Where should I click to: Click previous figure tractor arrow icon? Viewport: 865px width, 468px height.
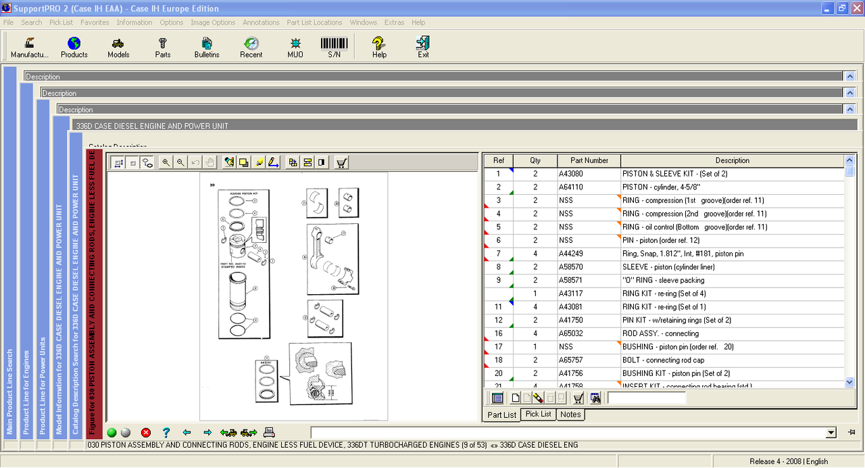(228, 433)
